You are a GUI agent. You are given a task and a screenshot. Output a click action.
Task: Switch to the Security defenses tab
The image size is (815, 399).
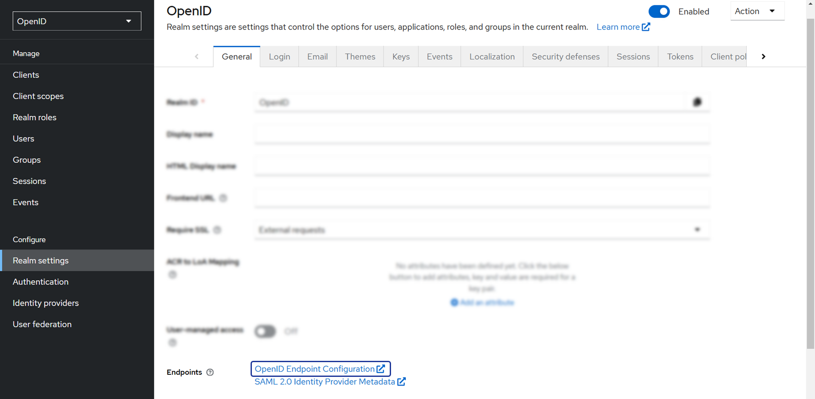coord(566,56)
